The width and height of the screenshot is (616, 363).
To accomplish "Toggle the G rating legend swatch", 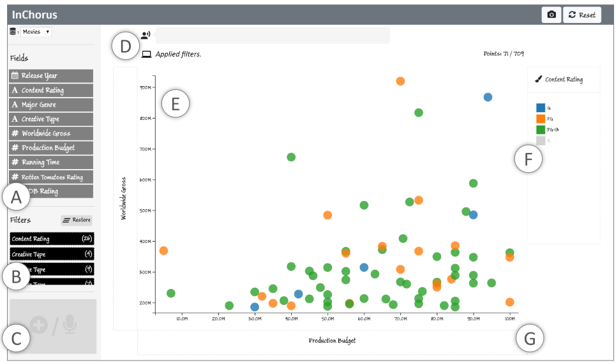I will point(541,108).
